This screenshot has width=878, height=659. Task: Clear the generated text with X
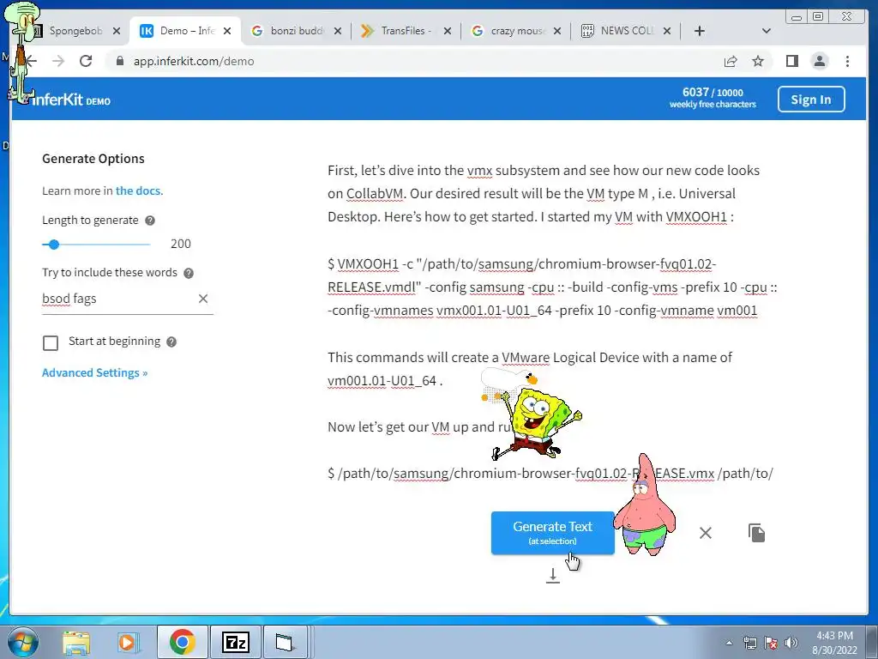(x=706, y=533)
